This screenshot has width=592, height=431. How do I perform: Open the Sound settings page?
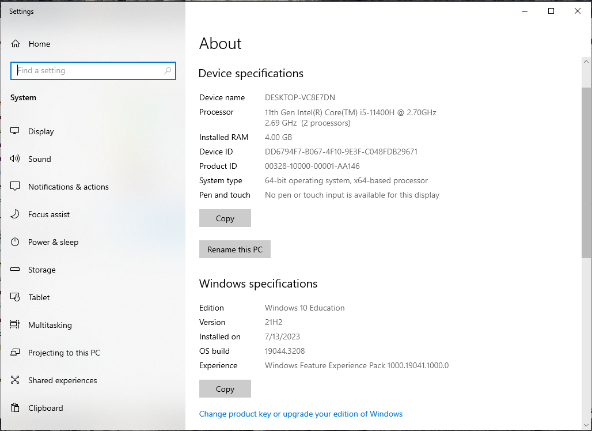pyautogui.click(x=93, y=159)
